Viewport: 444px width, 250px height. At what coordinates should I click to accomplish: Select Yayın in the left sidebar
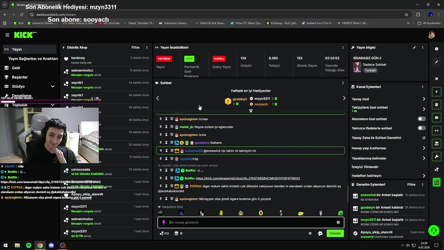click(29, 49)
